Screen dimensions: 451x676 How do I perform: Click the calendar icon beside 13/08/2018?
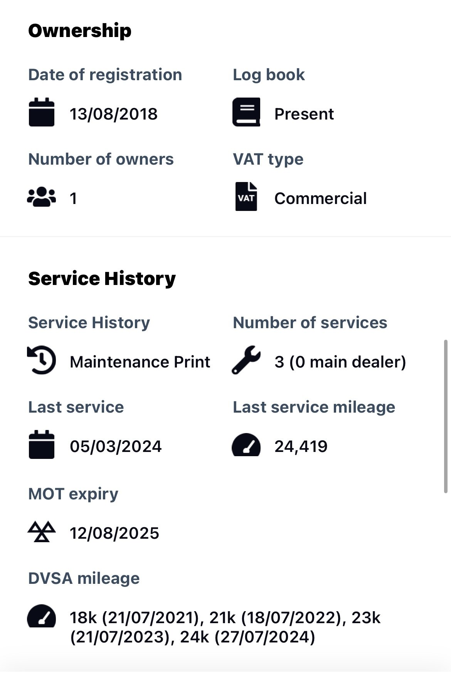click(x=42, y=112)
